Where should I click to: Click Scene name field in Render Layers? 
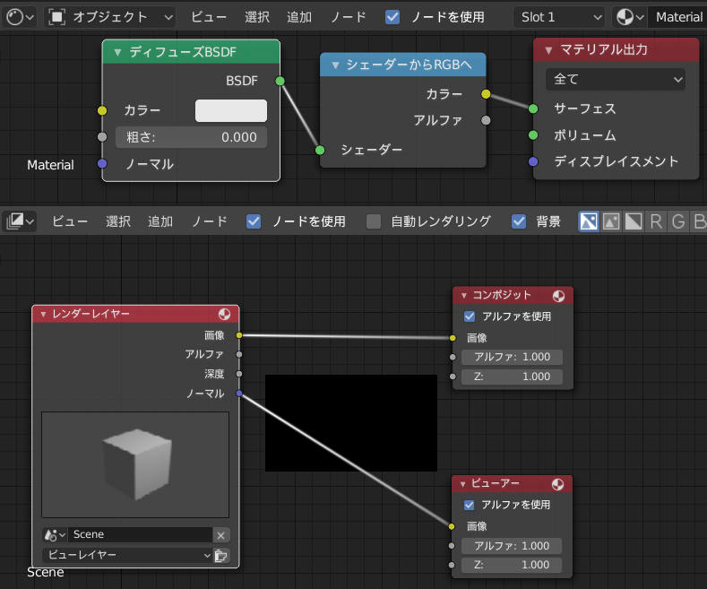click(140, 534)
